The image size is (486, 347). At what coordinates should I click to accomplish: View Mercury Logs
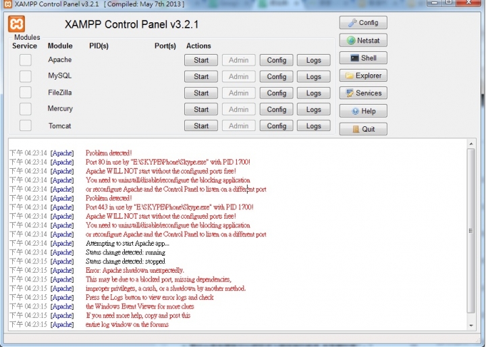pos(314,109)
